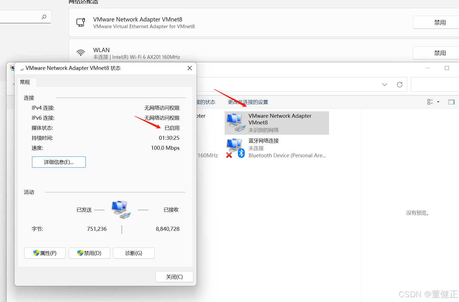This screenshot has height=302, width=459.
Task: Click VMware Virtual Ethernet Adapter for VMnet8 description
Action: tap(144, 26)
